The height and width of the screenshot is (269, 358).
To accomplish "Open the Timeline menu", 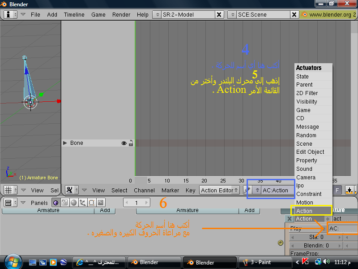I will (74, 15).
